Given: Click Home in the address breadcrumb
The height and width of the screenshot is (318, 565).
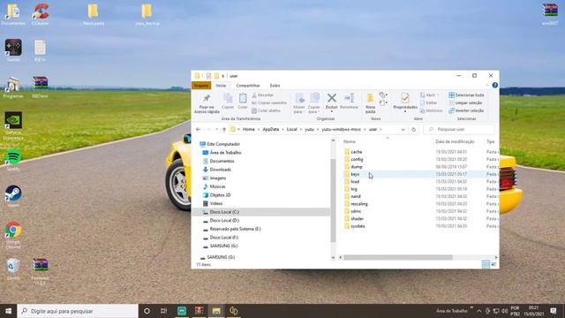Looking at the screenshot, I should tap(249, 129).
